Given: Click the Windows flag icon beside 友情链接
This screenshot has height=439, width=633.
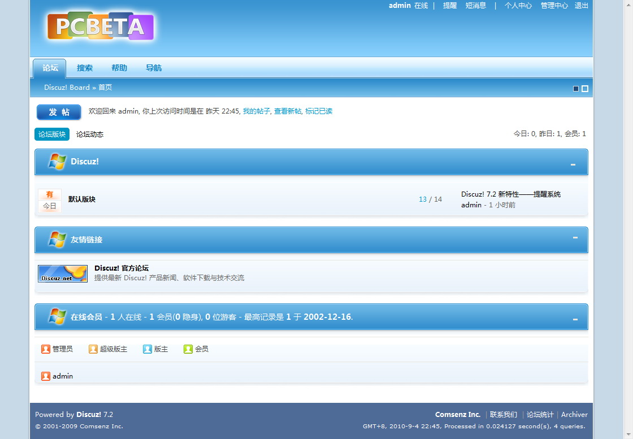Looking at the screenshot, I should (x=57, y=239).
